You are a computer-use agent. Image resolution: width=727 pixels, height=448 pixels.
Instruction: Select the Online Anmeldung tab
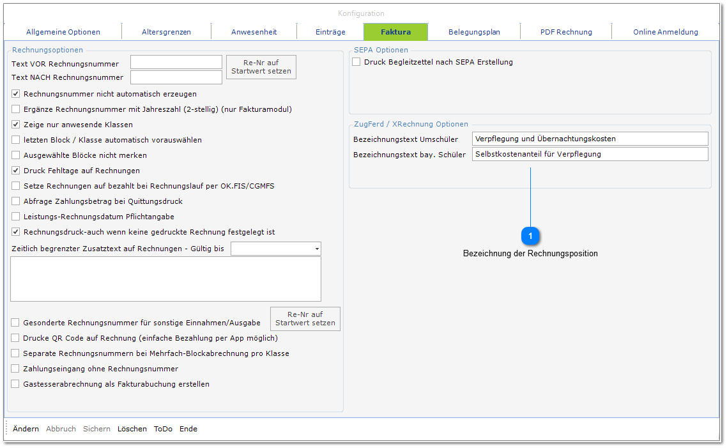coord(665,32)
